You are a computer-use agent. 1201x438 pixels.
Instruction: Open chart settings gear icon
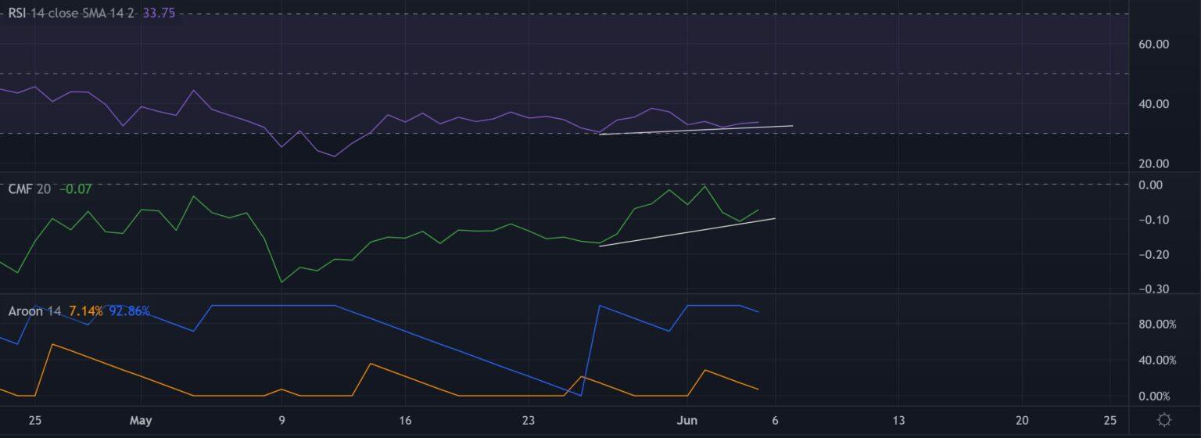tap(1164, 420)
